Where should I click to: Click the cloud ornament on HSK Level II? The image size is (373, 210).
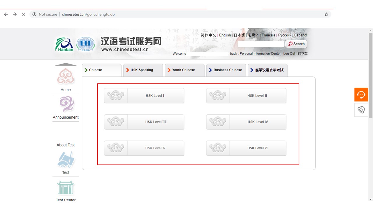click(218, 95)
